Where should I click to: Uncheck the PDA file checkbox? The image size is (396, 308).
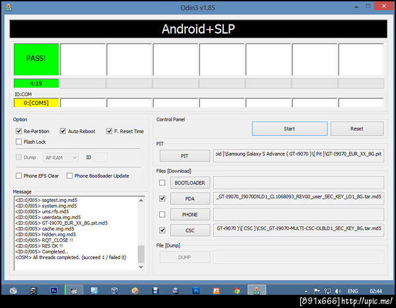tap(162, 199)
